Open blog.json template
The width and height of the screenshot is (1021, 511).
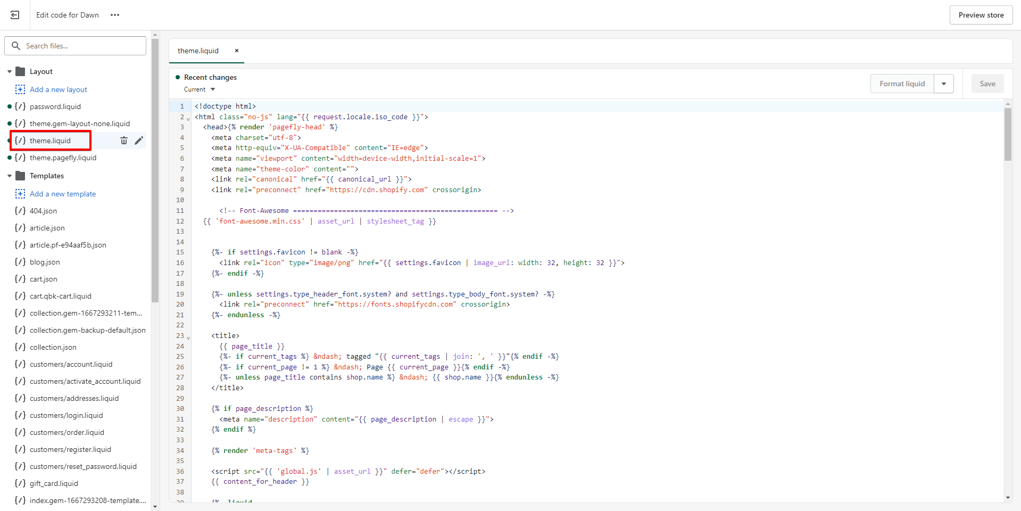(x=45, y=262)
